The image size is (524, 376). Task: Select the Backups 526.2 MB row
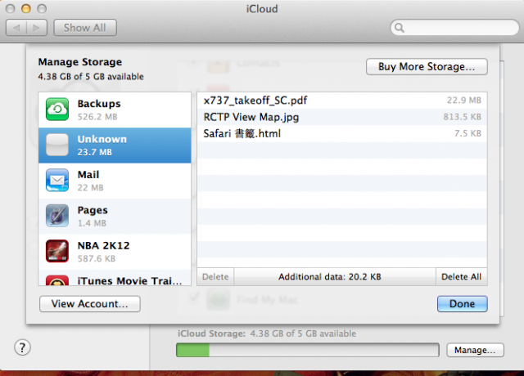tap(115, 110)
